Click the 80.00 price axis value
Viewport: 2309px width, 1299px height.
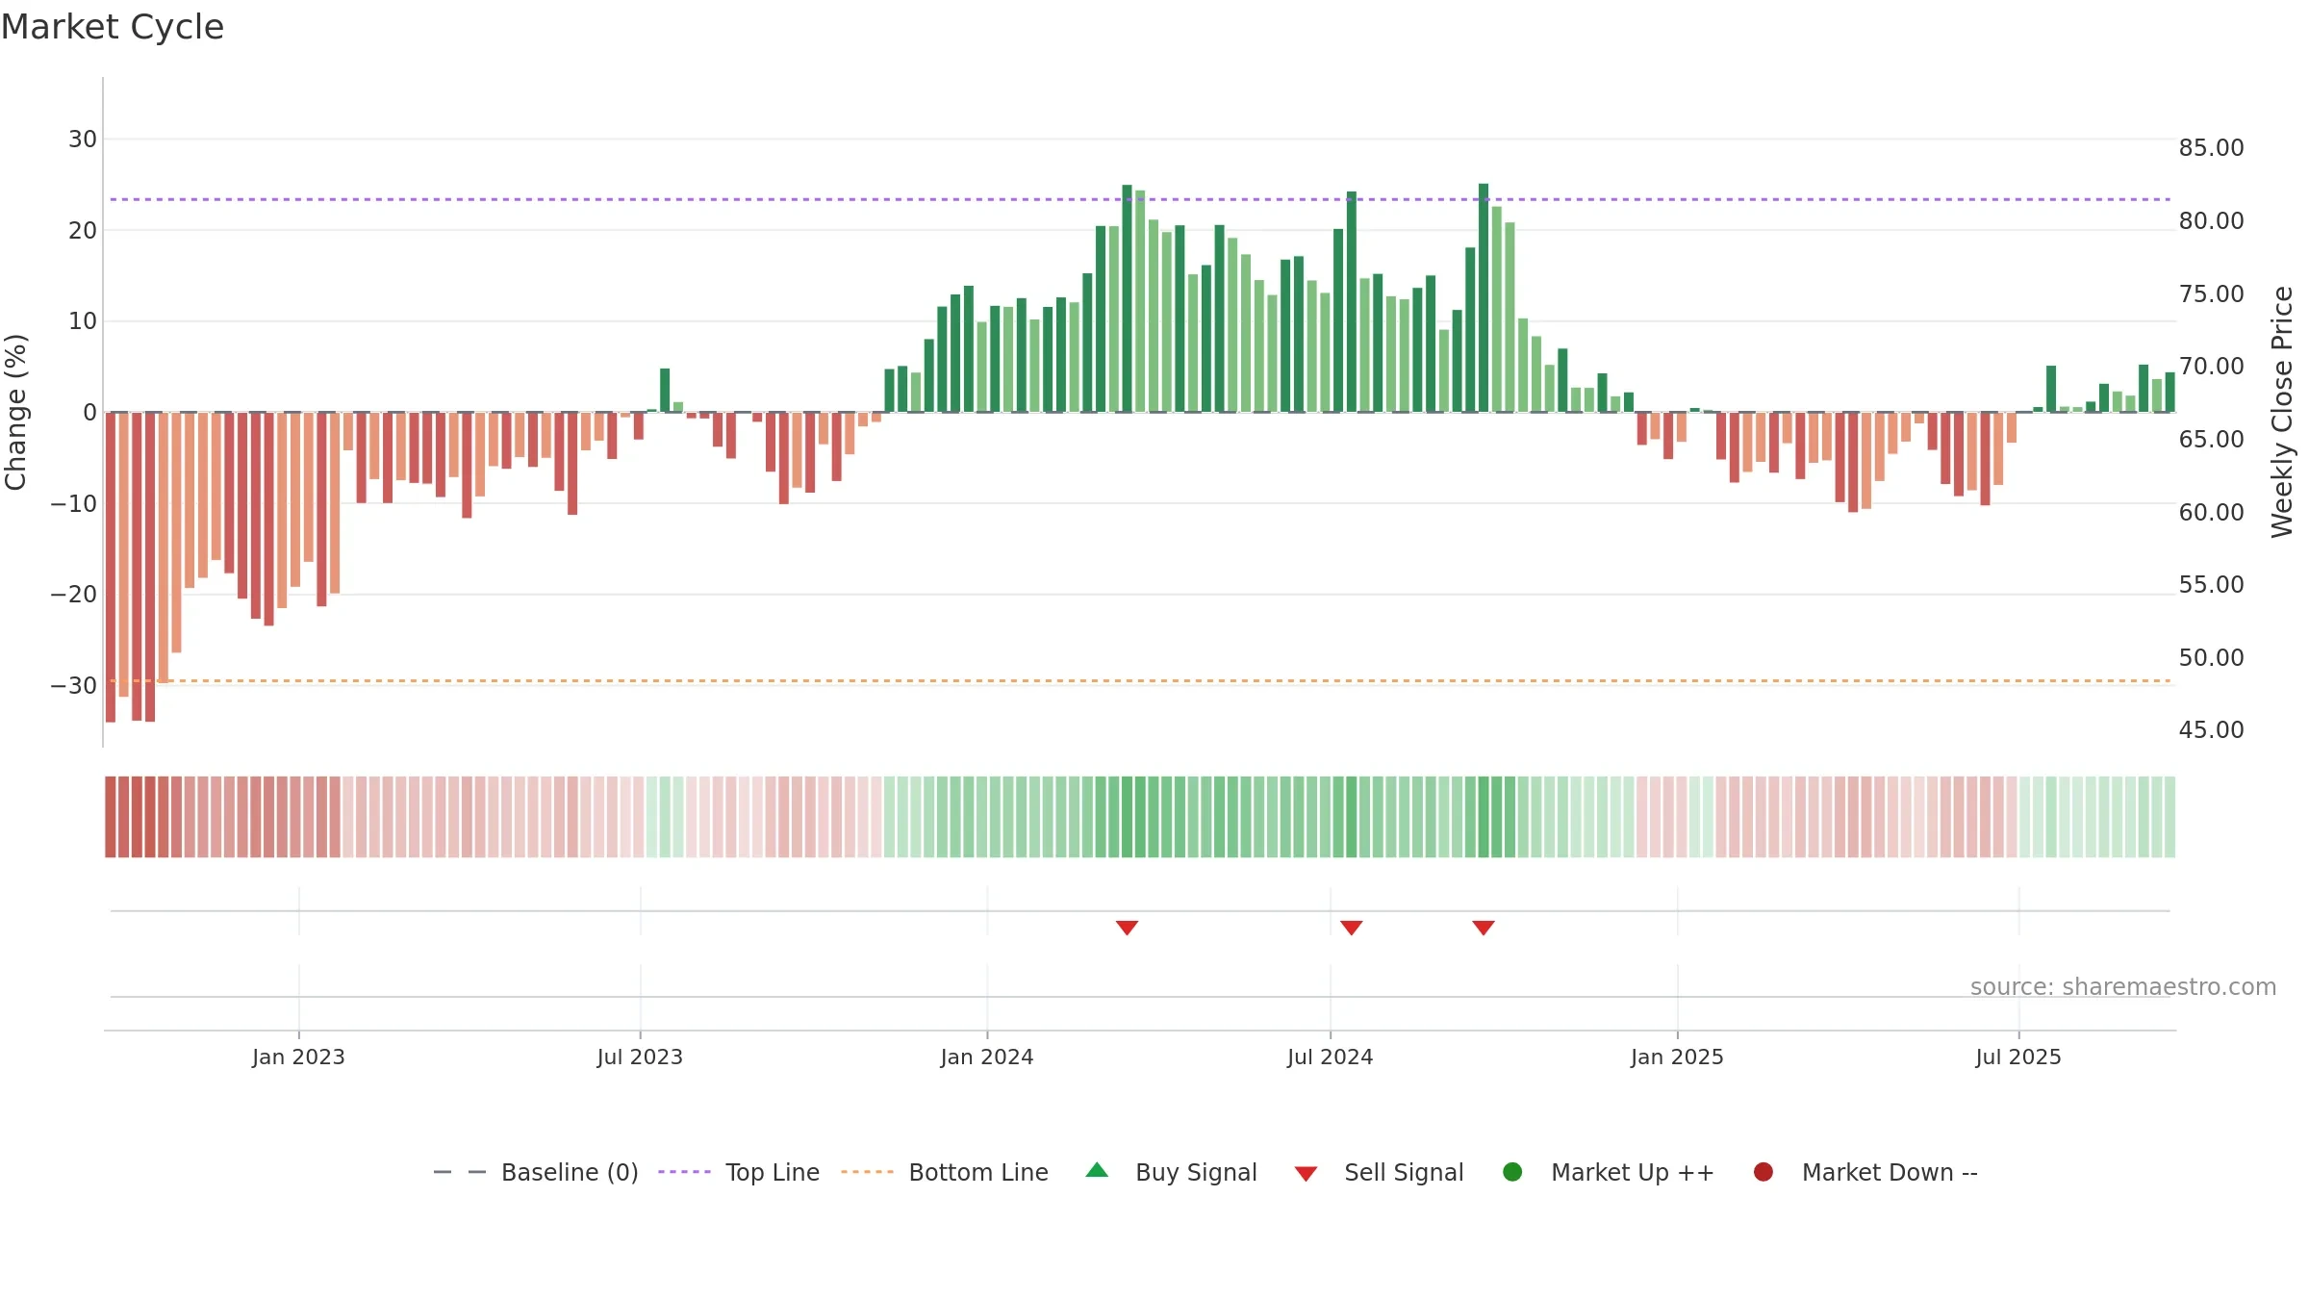pyautogui.click(x=2211, y=221)
